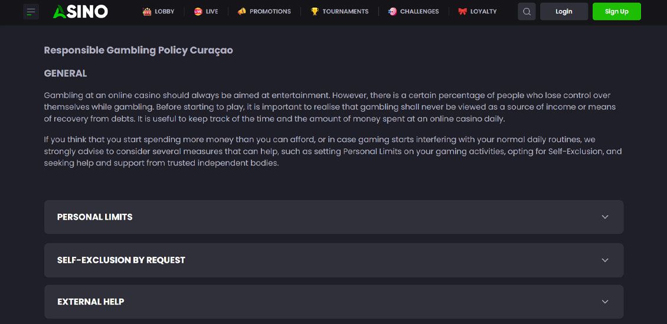
Task: Open the search magnifier button
Action: coord(527,11)
